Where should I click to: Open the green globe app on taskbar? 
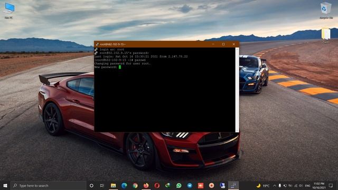168,185
